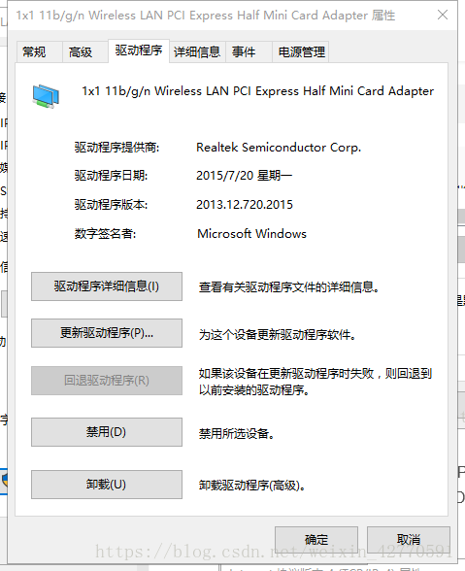
Task: Open the 电源管理 tab
Action: [x=301, y=52]
